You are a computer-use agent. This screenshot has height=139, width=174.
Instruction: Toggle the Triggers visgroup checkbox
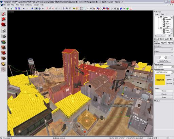(164, 26)
